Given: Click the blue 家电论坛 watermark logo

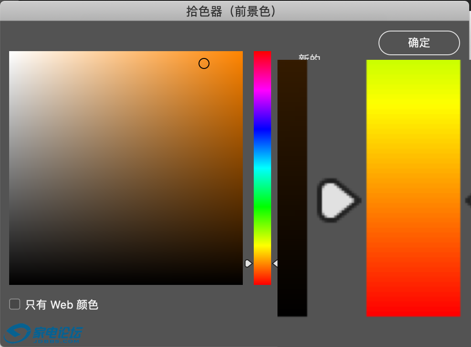Looking at the screenshot, I should click(x=43, y=334).
